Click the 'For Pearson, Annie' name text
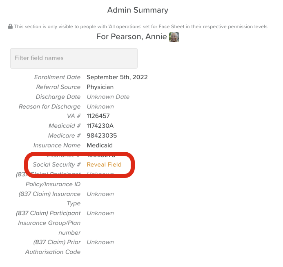Image resolution: width=283 pixels, height=267 pixels. (x=131, y=37)
